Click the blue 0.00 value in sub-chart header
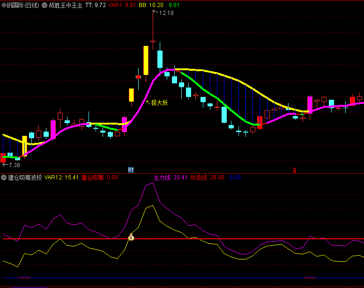 235,177
